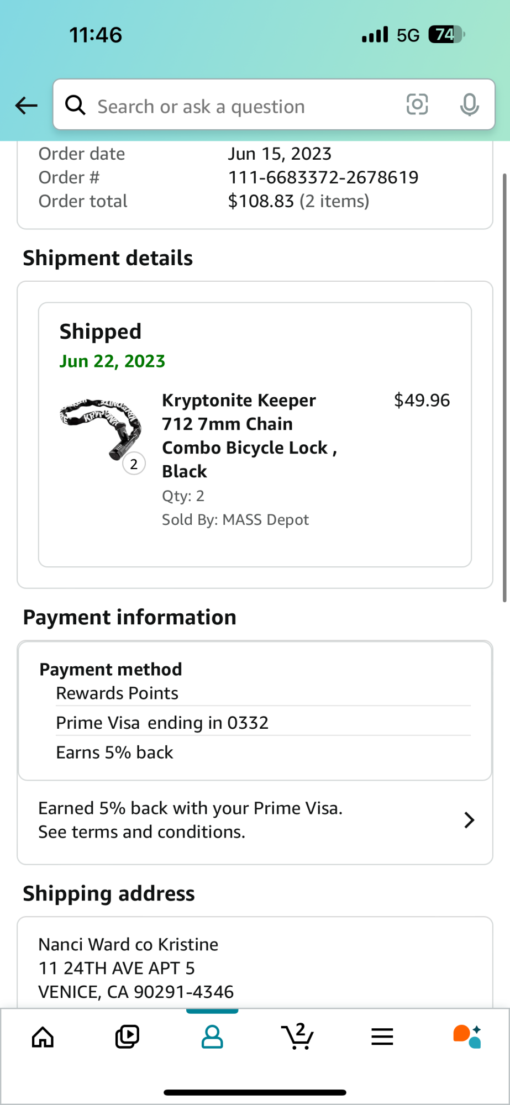
Task: Tap the order number text
Action: coord(323,177)
